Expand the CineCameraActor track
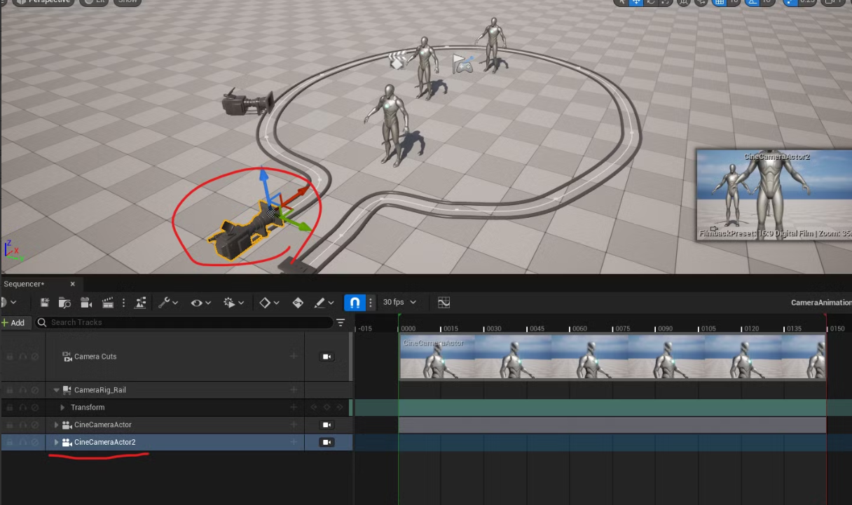 click(57, 425)
